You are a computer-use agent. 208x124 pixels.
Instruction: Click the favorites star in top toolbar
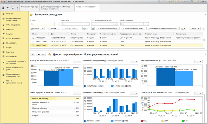(x=8, y=8)
